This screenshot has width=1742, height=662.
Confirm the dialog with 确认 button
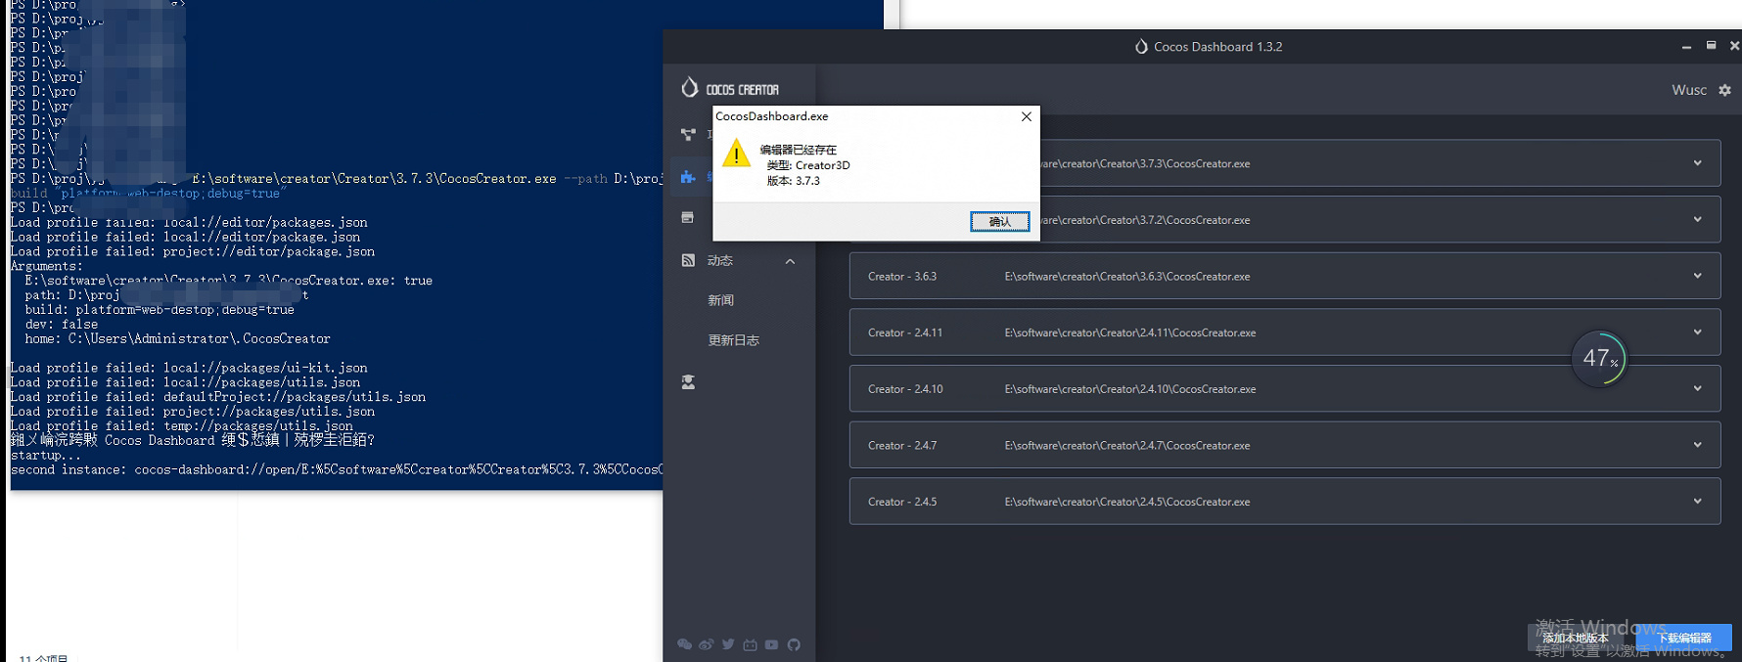pos(999,222)
